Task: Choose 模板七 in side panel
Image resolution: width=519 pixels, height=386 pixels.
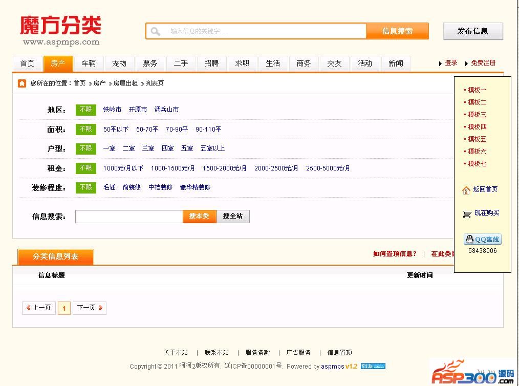Action: (x=477, y=163)
